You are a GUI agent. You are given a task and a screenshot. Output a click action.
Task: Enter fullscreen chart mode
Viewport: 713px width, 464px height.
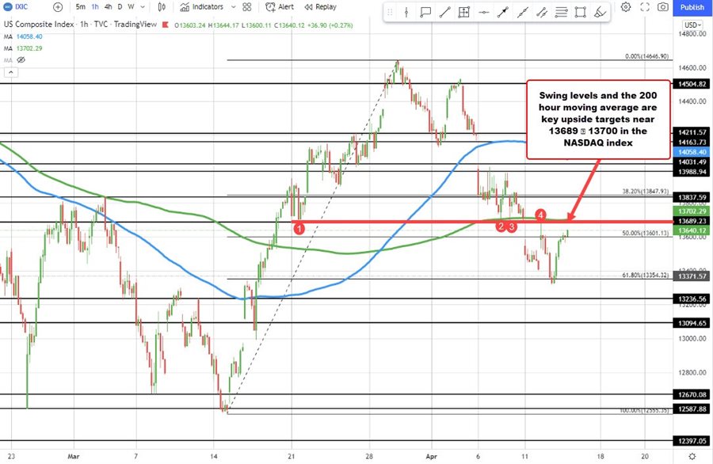coord(645,7)
